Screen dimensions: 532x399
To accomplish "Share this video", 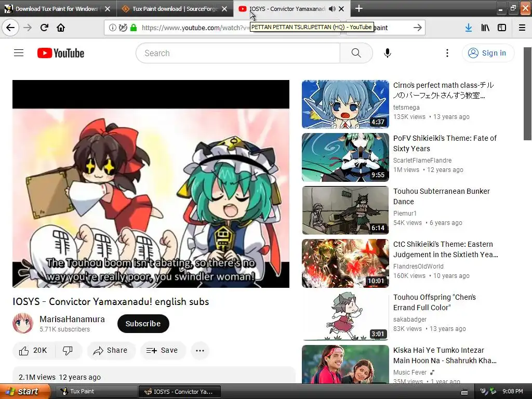I will (111, 351).
